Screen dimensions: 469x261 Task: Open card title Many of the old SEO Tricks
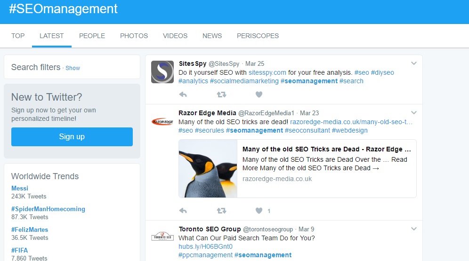click(327, 149)
